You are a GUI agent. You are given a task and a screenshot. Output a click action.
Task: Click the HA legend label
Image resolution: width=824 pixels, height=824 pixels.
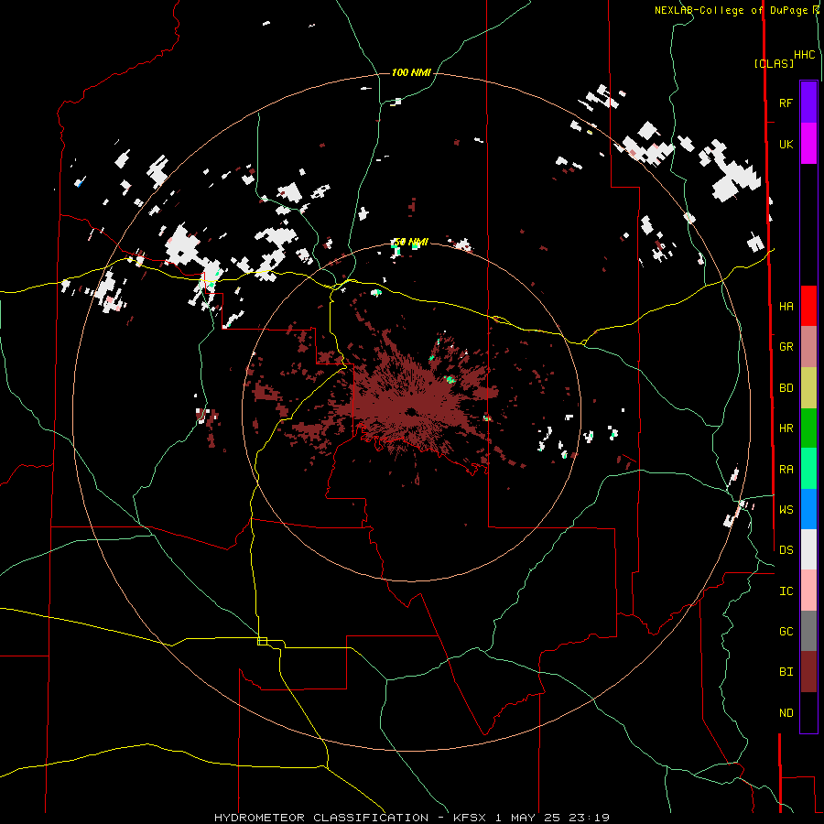coord(786,307)
